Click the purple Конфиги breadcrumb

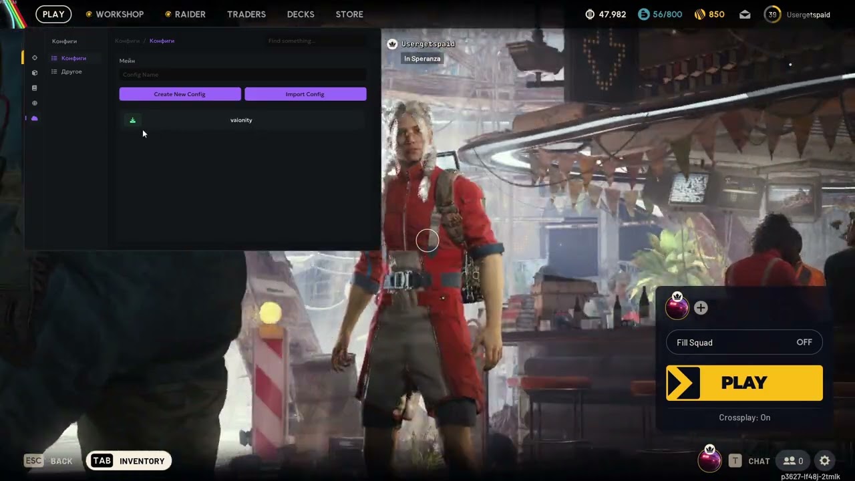(x=162, y=41)
